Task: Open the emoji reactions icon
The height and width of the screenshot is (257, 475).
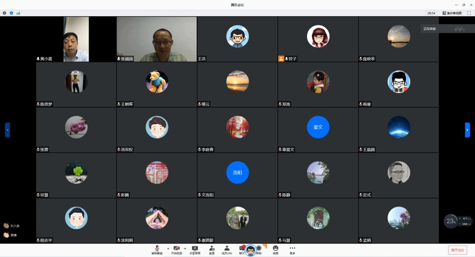Action: tap(276, 249)
